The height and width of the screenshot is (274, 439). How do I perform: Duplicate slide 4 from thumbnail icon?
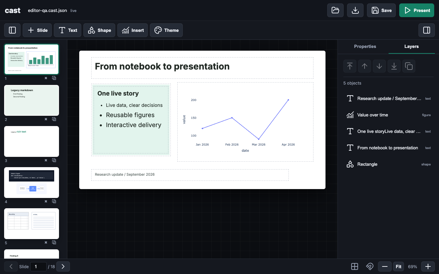[x=54, y=201]
